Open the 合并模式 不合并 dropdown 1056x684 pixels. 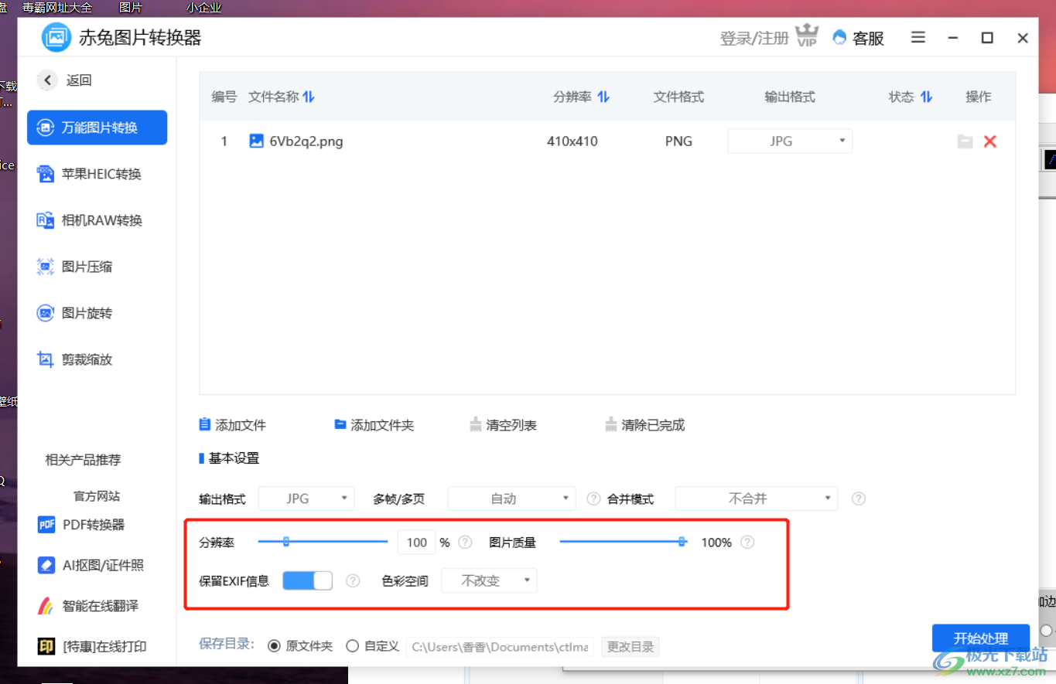[x=757, y=499]
